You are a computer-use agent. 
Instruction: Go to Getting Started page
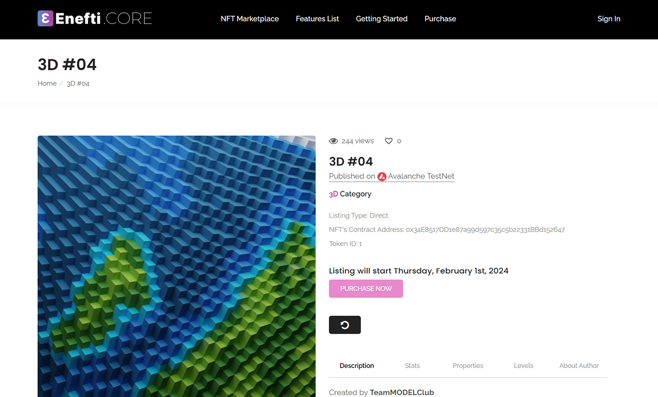(382, 19)
